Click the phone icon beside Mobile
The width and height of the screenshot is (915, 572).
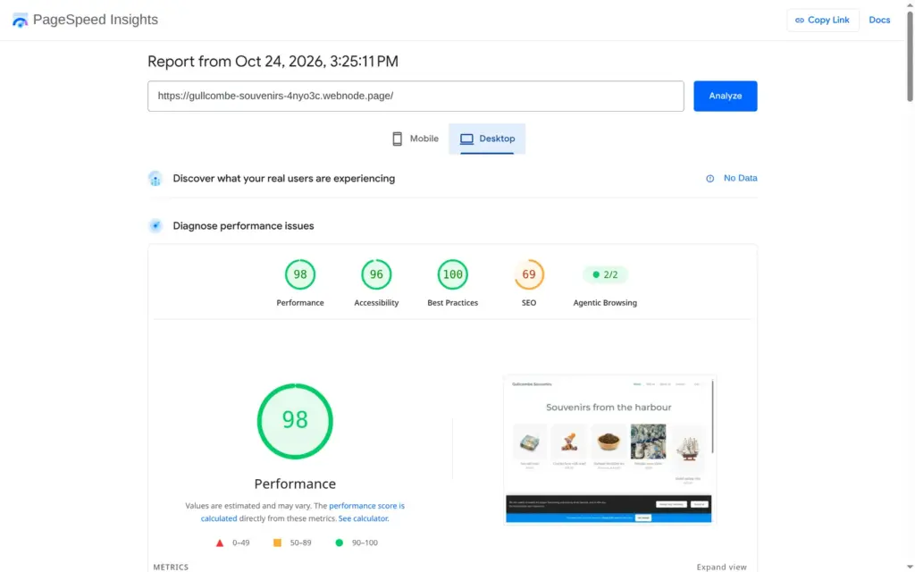(x=397, y=139)
